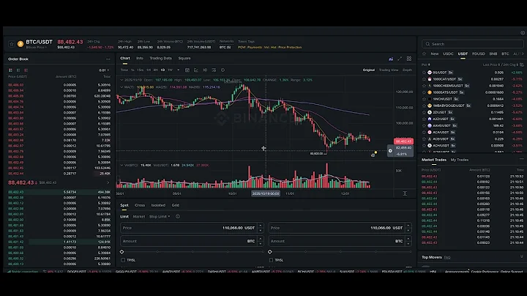
Task: Show sell orders only view
Action: tap(26, 70)
